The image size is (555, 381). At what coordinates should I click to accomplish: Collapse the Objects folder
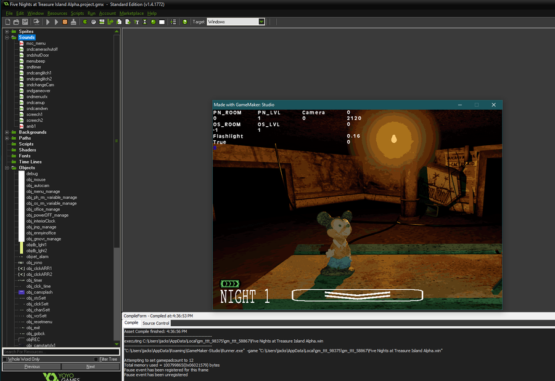[7, 168]
